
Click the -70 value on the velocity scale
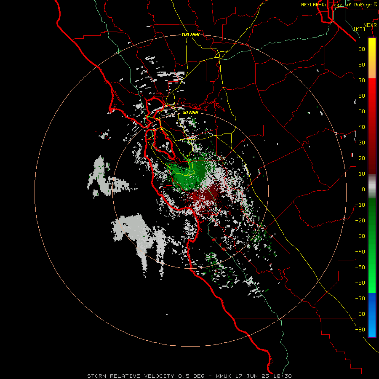click(360, 299)
